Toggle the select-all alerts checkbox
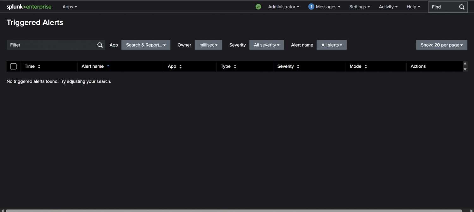The image size is (474, 212). (x=14, y=66)
